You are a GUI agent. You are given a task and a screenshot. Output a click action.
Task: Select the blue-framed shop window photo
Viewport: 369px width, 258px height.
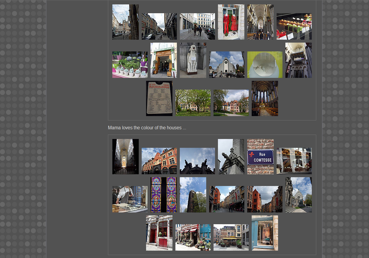point(265,233)
